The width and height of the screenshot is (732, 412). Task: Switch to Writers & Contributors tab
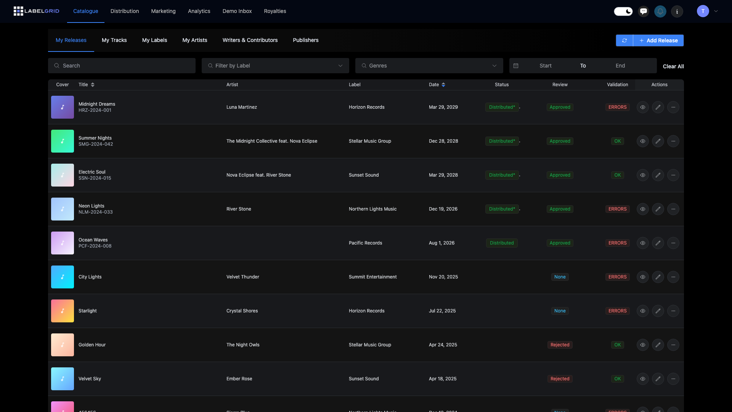coord(250,40)
